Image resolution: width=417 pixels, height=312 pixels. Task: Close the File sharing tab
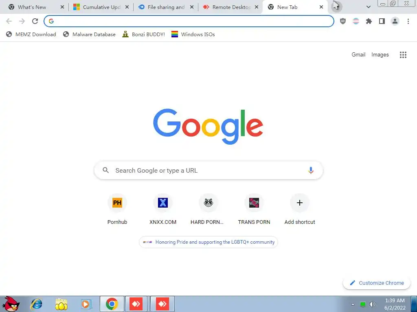pyautogui.click(x=192, y=7)
